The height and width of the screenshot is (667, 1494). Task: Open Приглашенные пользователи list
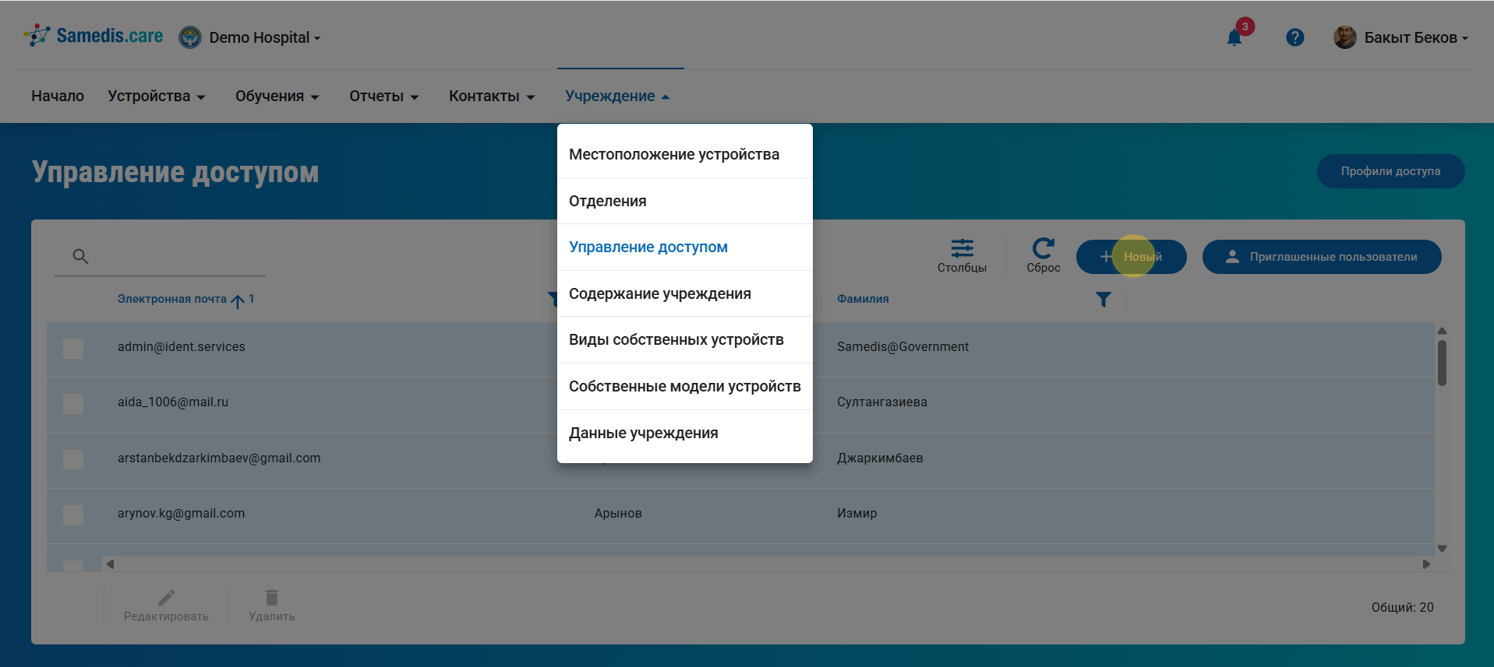[1321, 257]
